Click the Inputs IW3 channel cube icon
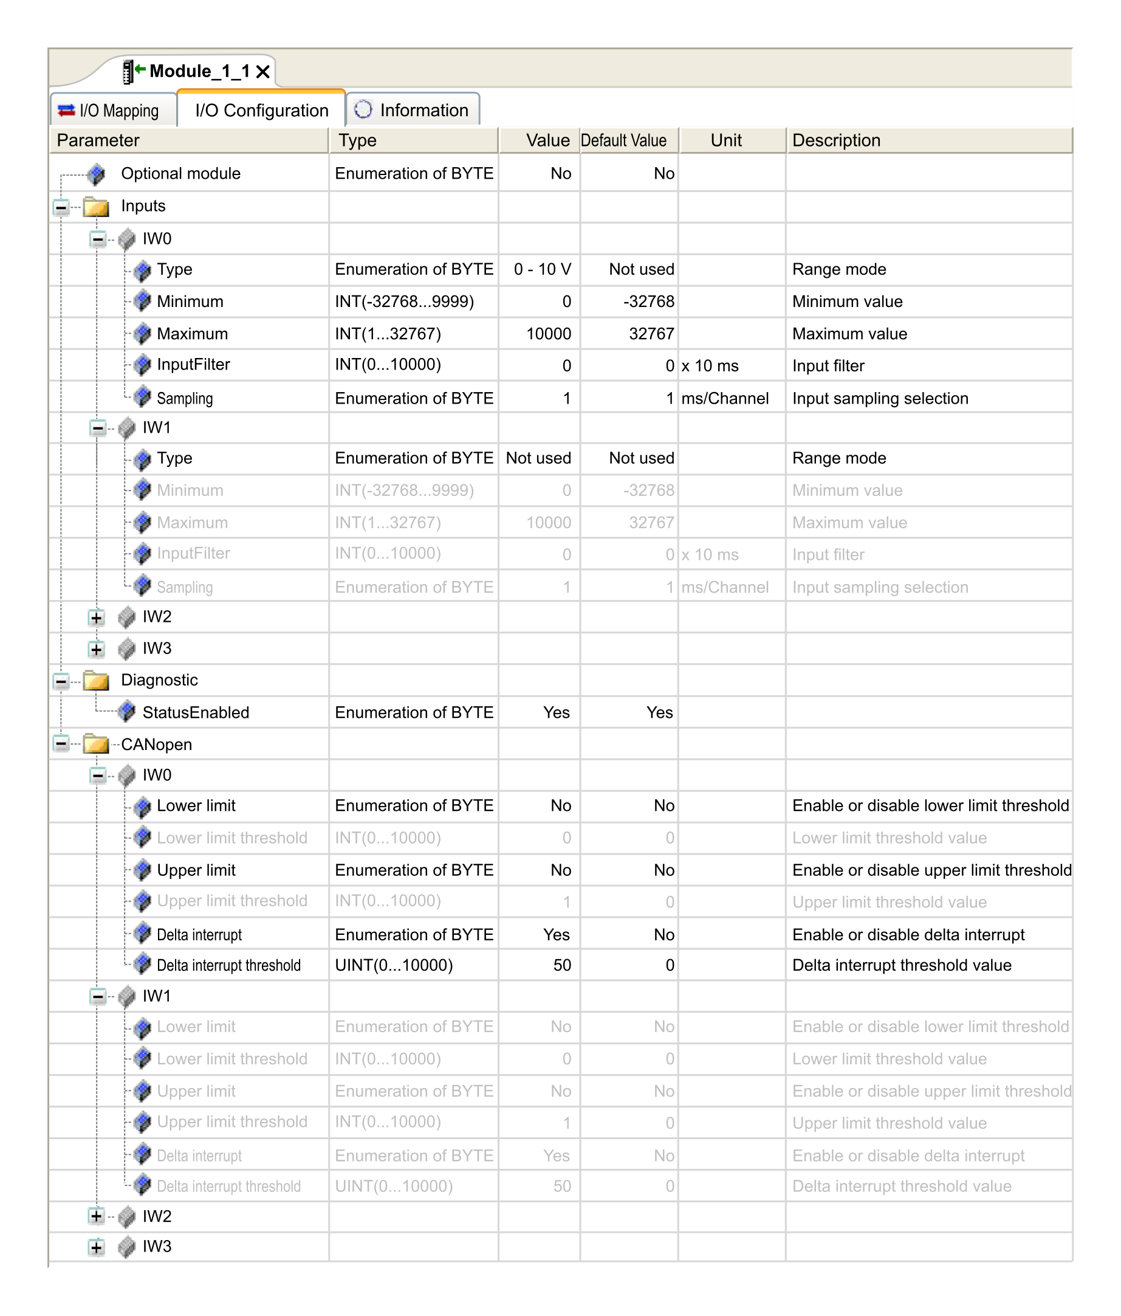 click(127, 649)
